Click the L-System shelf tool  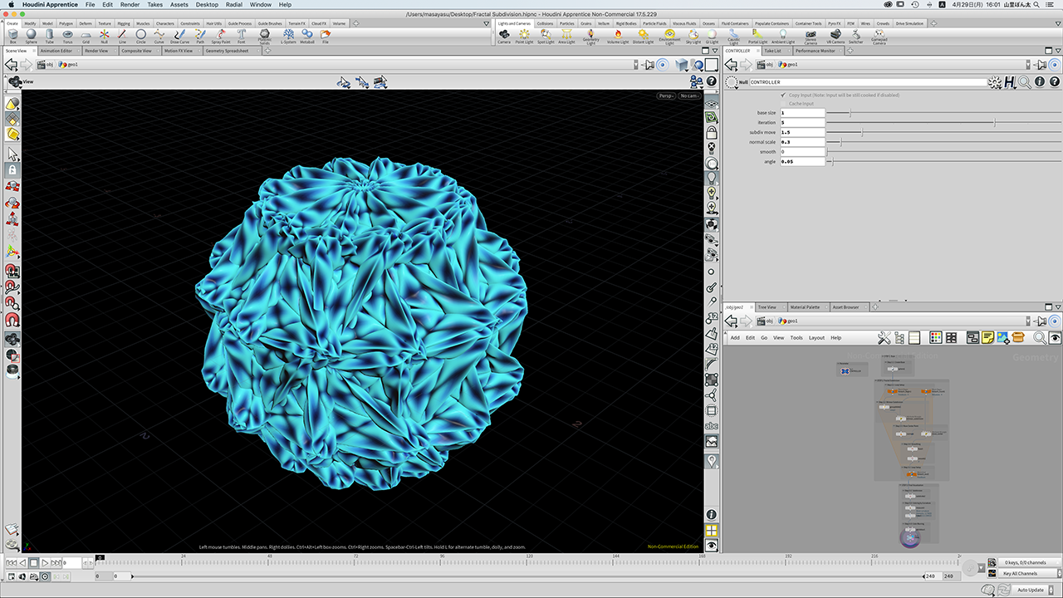coord(289,35)
